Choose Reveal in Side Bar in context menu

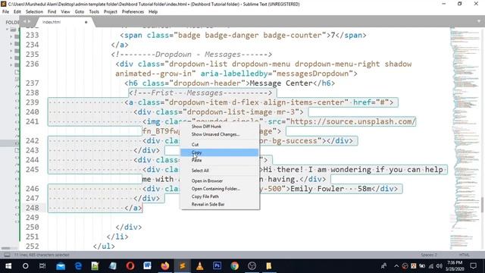coord(220,204)
